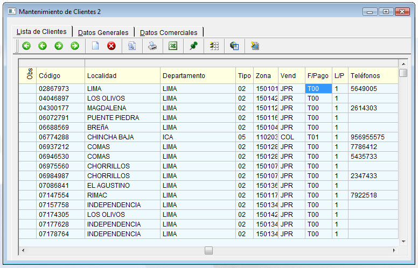Select client row 06774288
Screen dimensions: 418x268
coord(54,137)
